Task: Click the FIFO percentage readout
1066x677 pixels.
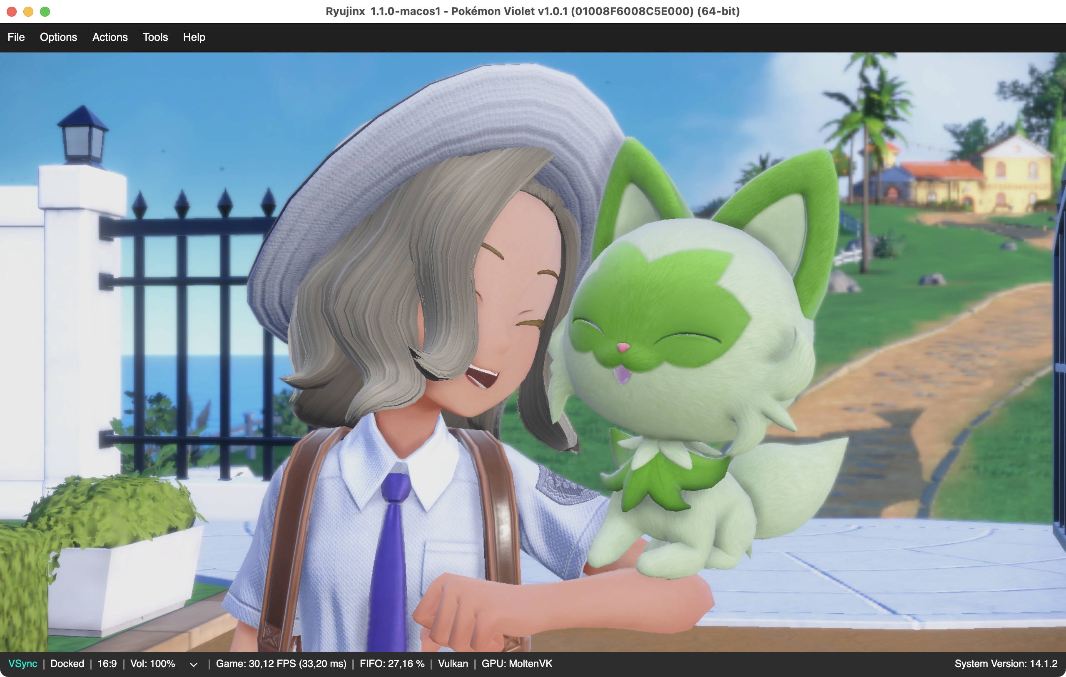Action: [x=392, y=663]
